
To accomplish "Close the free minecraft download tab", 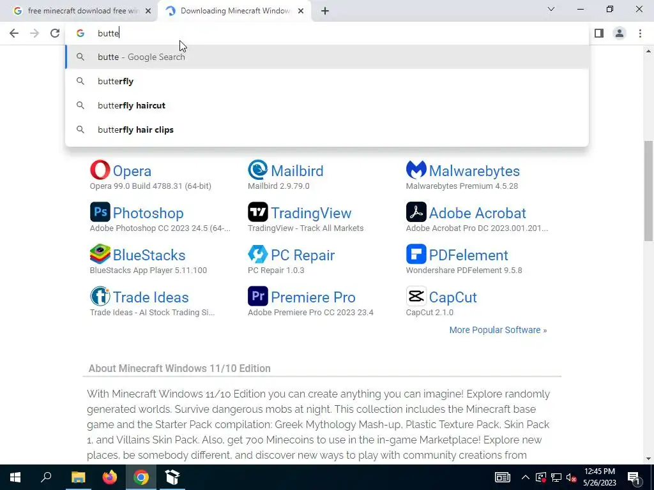I will 148,11.
